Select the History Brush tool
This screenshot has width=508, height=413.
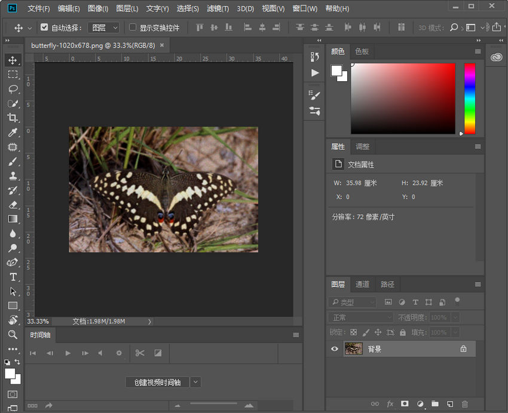coord(13,190)
